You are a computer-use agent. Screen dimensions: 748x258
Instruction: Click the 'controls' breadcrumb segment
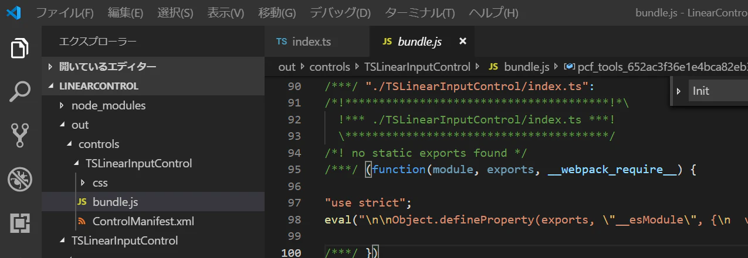tap(330, 67)
